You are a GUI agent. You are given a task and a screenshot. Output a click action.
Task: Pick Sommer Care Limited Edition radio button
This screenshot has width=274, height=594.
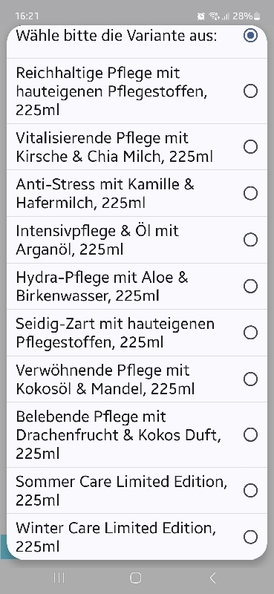tap(250, 491)
